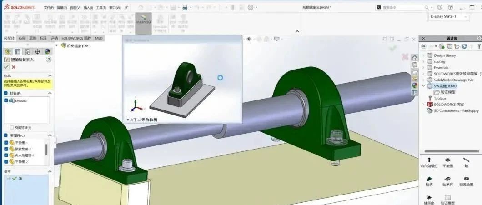Confirm smart feature insert with green checkmark
This screenshot has height=205, width=482.
tap(6, 67)
